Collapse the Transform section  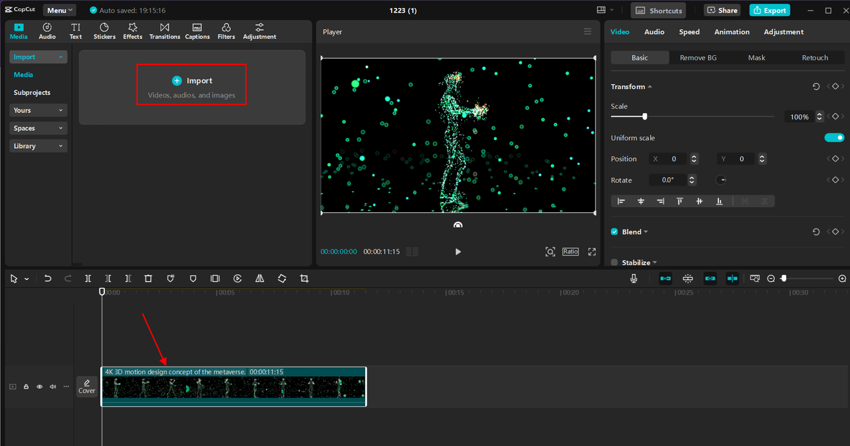tap(649, 86)
